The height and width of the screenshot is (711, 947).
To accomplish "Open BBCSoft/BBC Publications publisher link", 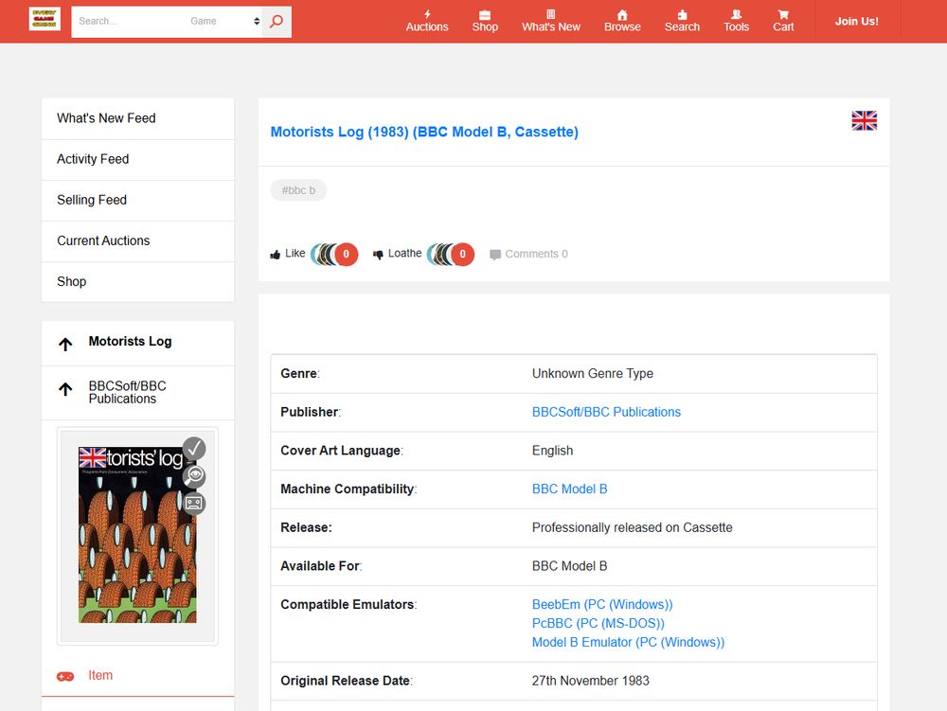I will (606, 412).
